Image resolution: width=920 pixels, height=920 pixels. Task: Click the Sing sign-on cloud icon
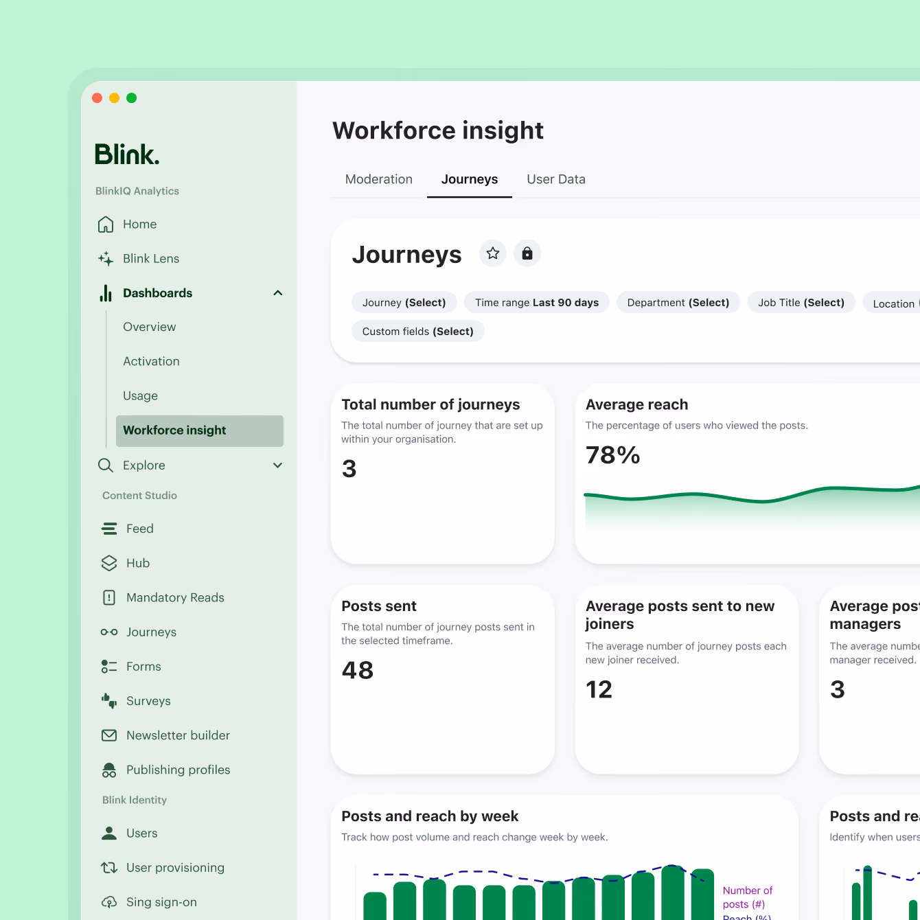109,902
